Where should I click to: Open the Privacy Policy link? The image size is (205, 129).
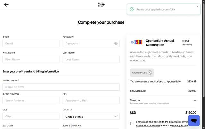180,125
